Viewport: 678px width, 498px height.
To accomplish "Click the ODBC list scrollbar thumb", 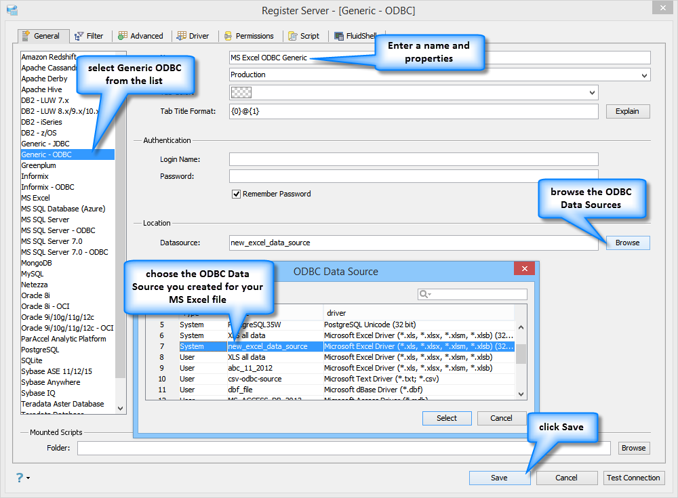I will pyautogui.click(x=521, y=354).
